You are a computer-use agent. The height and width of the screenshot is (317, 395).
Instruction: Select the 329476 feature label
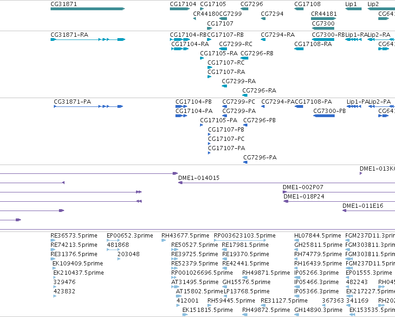(65, 282)
